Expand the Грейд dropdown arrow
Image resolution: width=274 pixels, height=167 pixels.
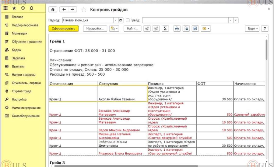tap(231, 20)
